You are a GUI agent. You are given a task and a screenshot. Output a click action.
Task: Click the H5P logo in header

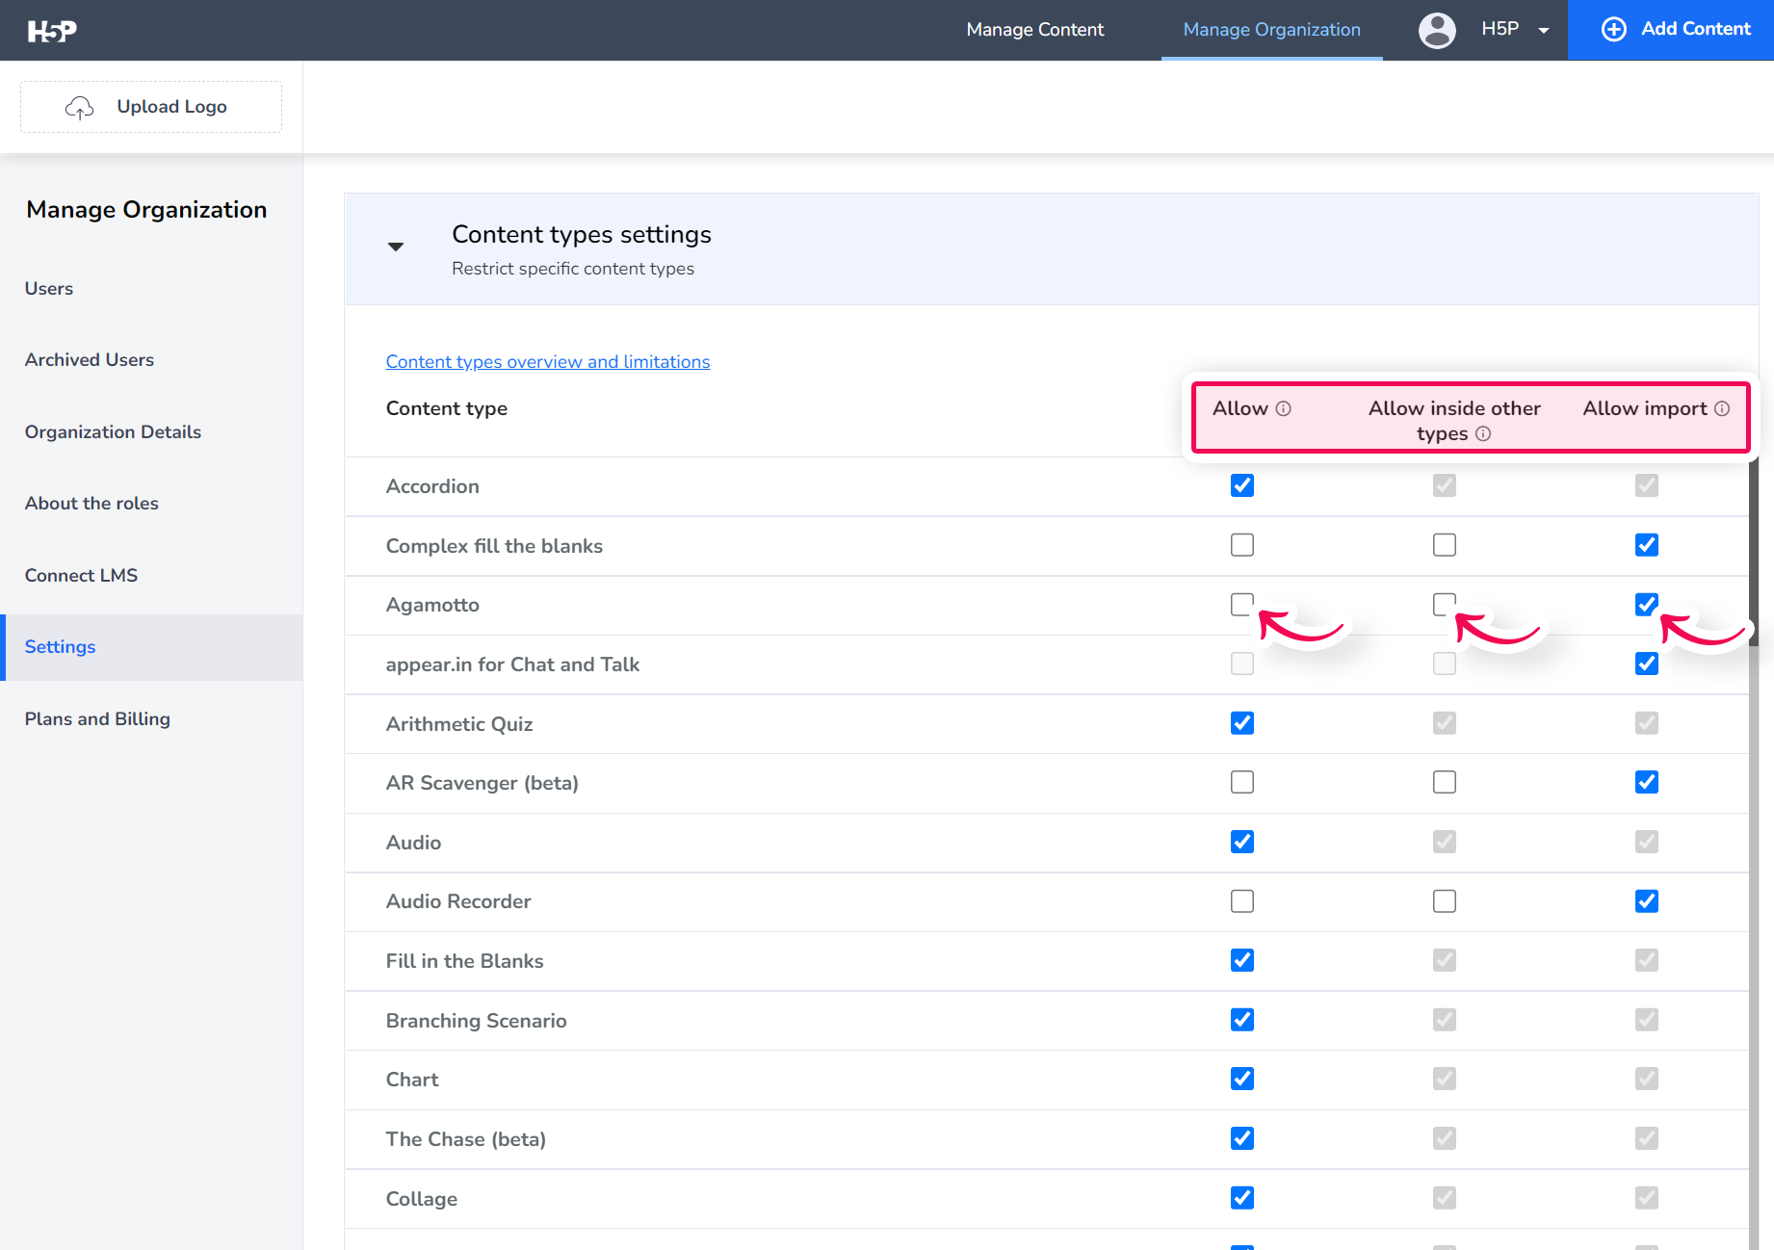point(52,31)
